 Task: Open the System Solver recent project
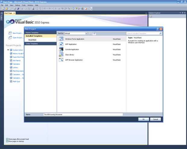18,50
